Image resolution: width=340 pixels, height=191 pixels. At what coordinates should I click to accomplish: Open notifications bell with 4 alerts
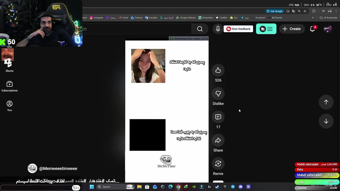pyautogui.click(x=313, y=29)
